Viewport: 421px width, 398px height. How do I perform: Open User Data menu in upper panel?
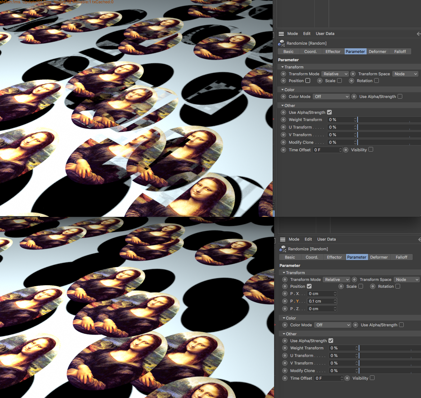pyautogui.click(x=325, y=33)
